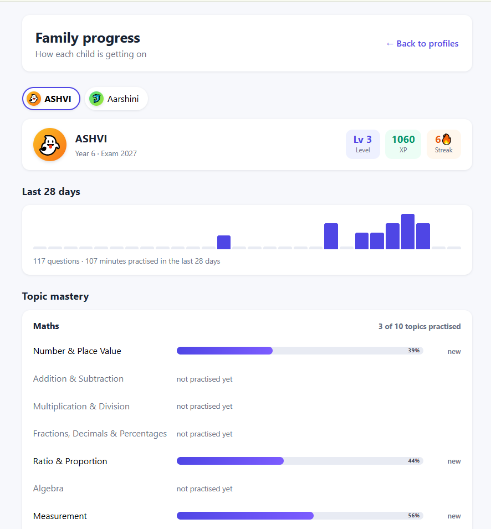Image resolution: width=491 pixels, height=529 pixels.
Task: Click the 1060 XP badge
Action: 403,145
